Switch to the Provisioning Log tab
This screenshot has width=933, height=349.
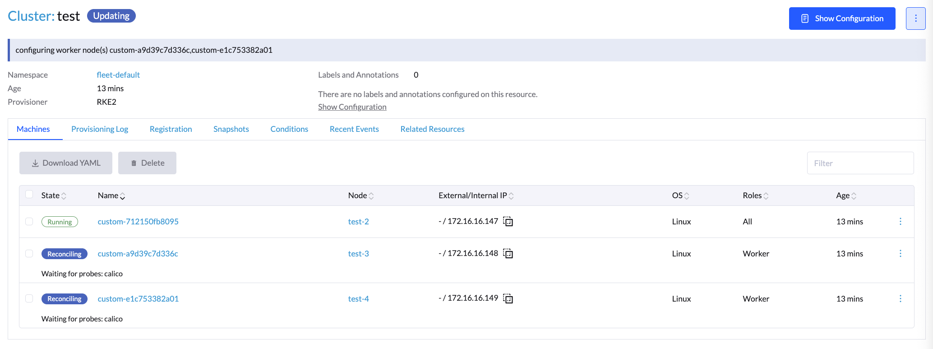coord(100,129)
